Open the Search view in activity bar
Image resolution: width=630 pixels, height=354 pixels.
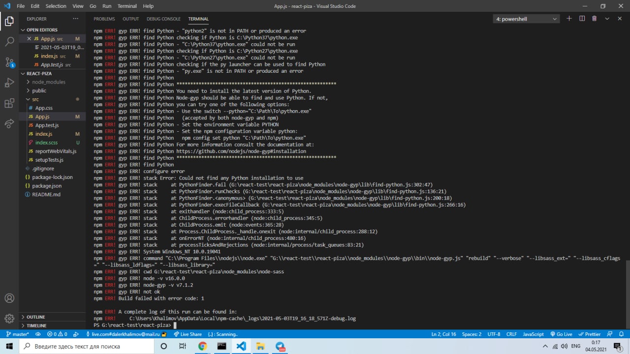point(9,42)
